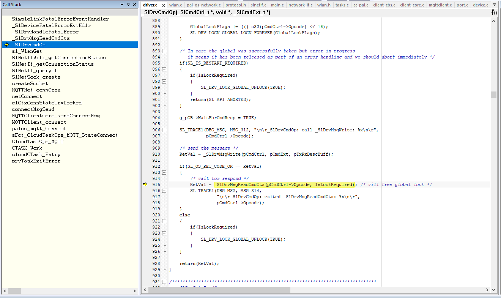501x298 pixels.
Task: Click the current-frame arrow beside _SlDrvCmdOp
Action: (6, 45)
